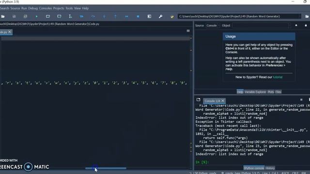Open the editor pane options hamburger menu
Screen dimensions: 310x174
[188, 31]
